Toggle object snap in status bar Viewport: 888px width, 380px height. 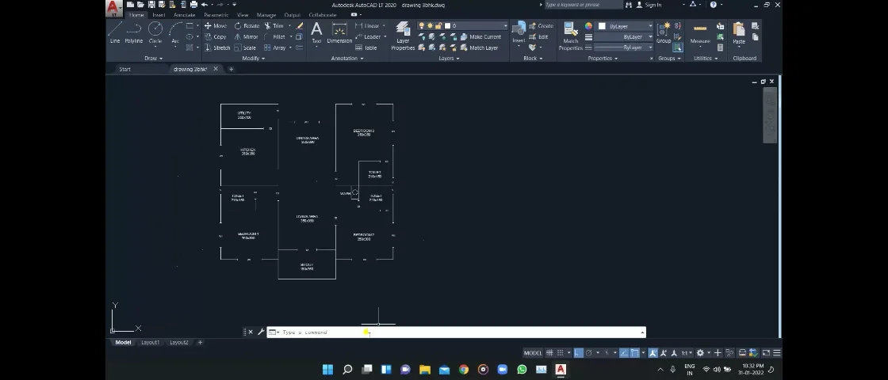[x=635, y=353]
